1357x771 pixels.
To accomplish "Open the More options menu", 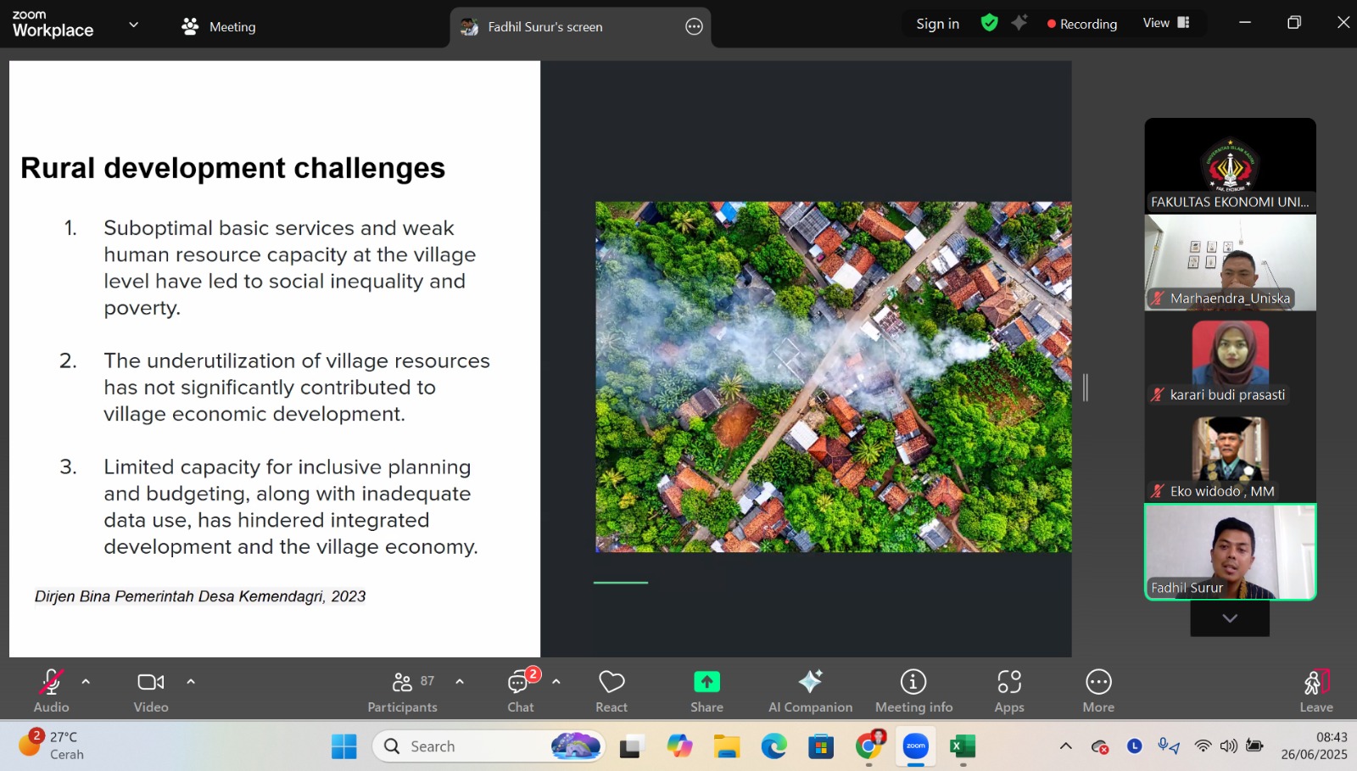I will [x=1098, y=690].
